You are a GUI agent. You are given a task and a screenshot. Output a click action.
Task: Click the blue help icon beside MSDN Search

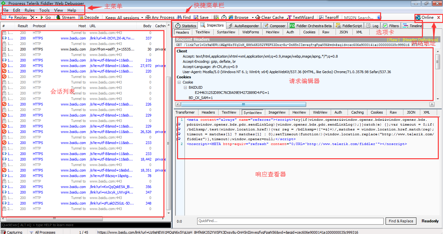click(379, 17)
